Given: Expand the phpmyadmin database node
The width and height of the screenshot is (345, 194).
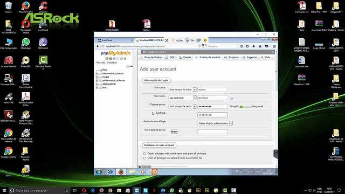Looking at the screenshot, I should (x=97, y=84).
